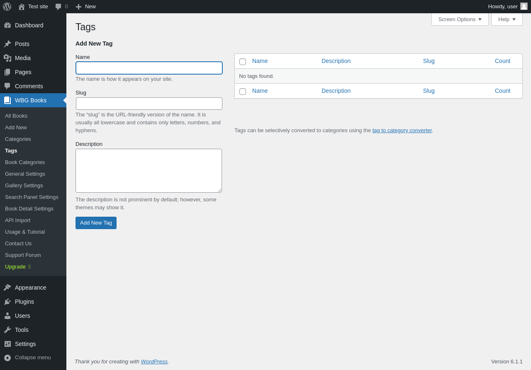This screenshot has height=370, width=531.
Task: Open the Media library icon
Action: coord(7,58)
